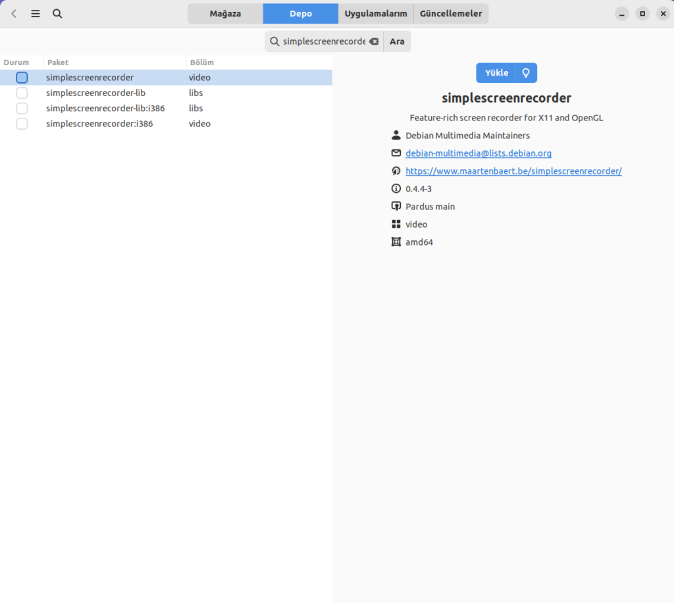The width and height of the screenshot is (674, 603).
Task: Click the Pardus main origin icon
Action: click(x=396, y=206)
